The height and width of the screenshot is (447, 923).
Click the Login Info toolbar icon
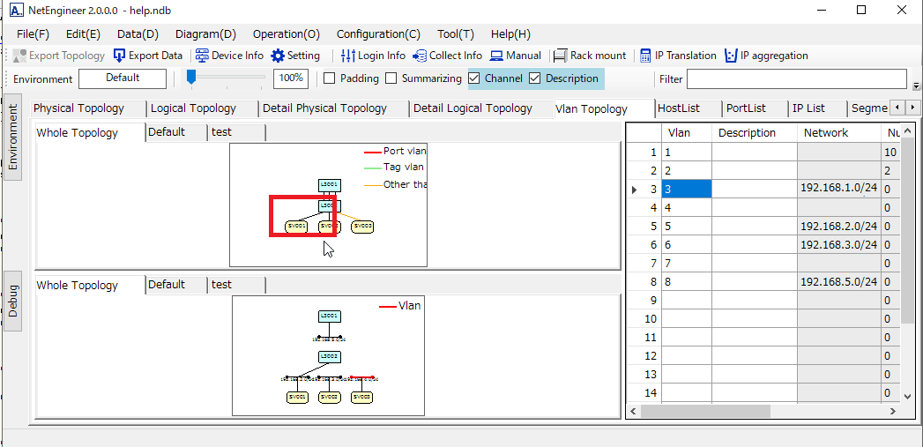pos(348,56)
